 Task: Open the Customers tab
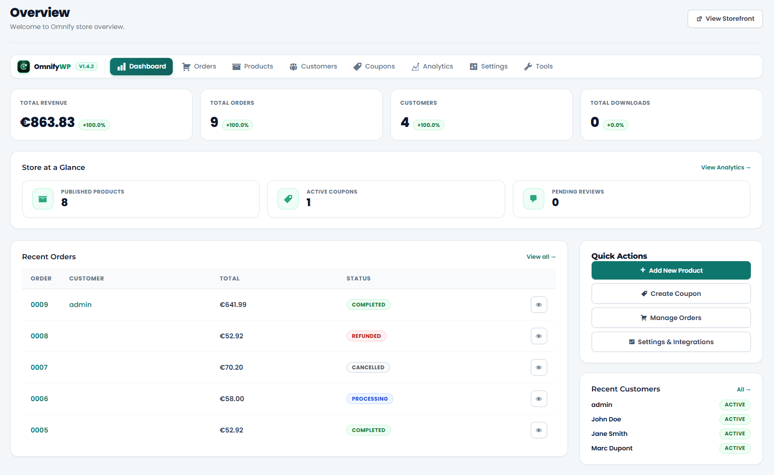[x=313, y=67]
